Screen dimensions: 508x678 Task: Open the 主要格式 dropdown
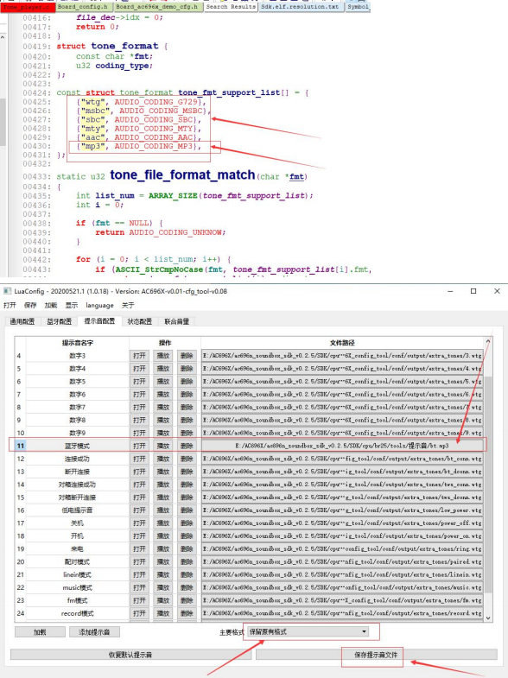tap(308, 631)
